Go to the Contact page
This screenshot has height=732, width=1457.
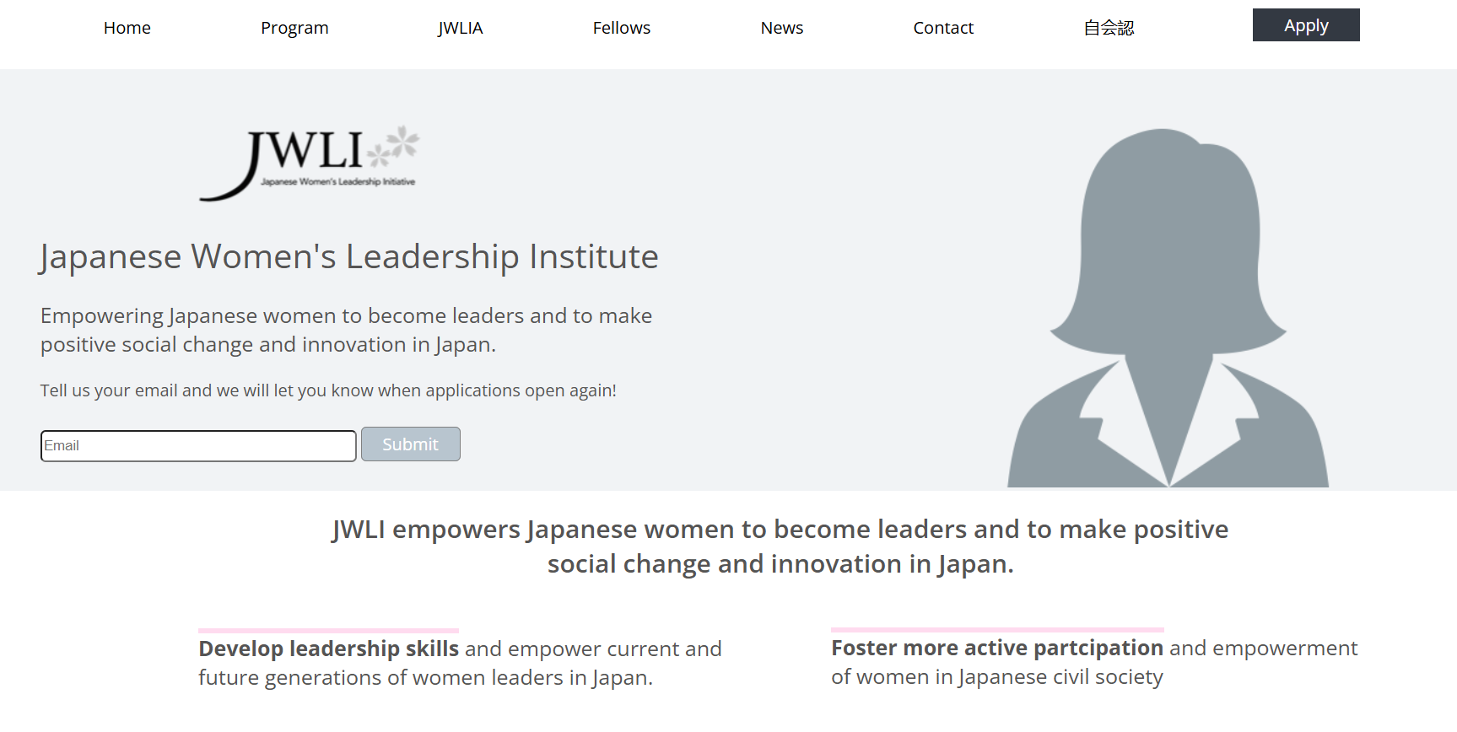[942, 28]
